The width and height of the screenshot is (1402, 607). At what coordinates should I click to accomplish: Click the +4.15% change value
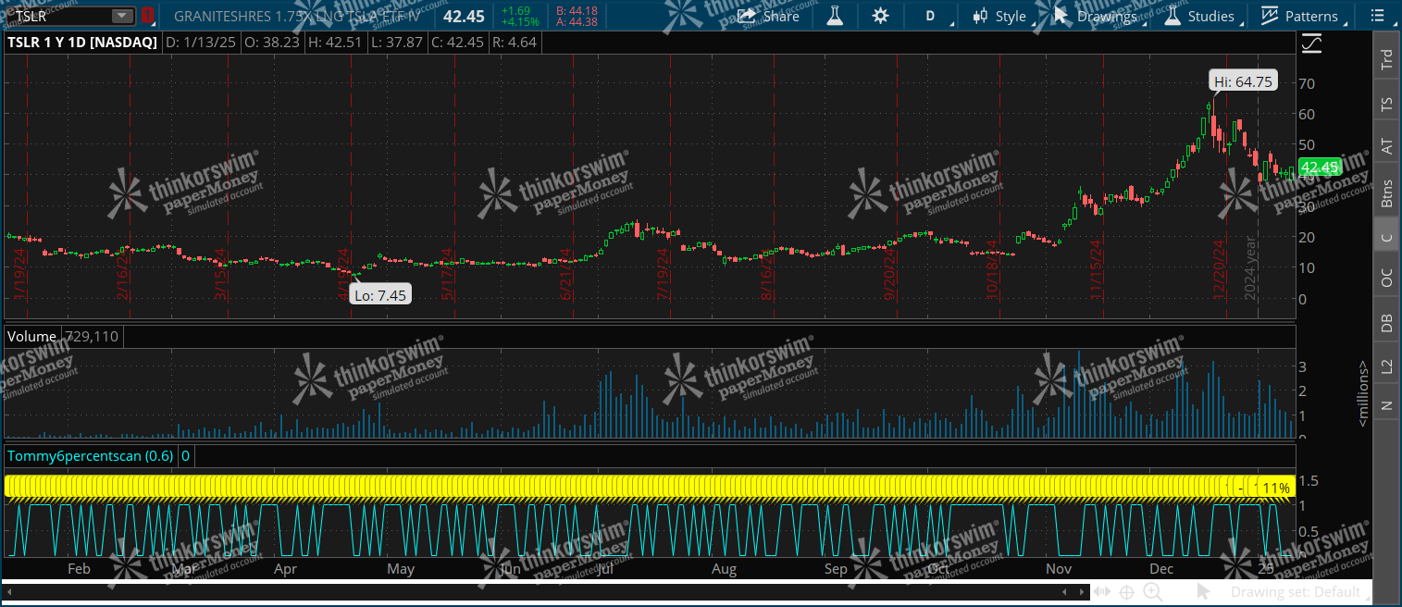(519, 23)
